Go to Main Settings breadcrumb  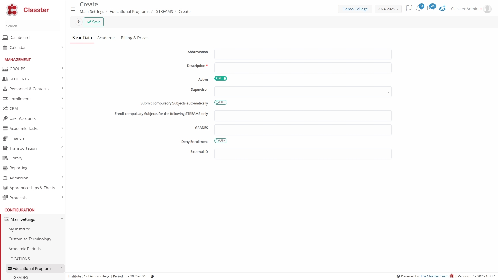[x=92, y=12]
